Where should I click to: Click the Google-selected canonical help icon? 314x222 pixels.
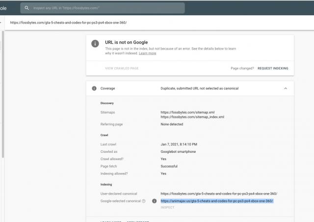pos(144,201)
